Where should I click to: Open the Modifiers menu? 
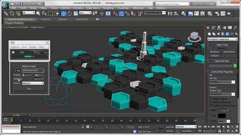pos(66,8)
